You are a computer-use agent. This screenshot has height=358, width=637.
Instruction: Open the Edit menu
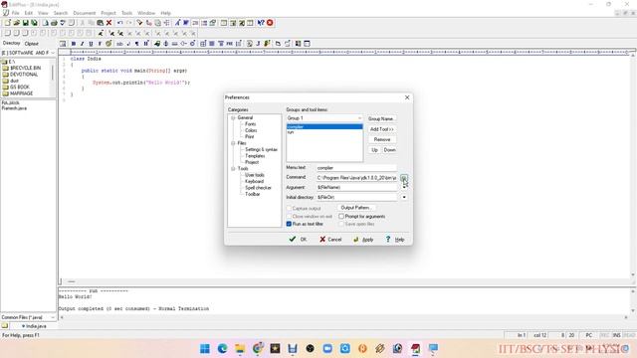tap(29, 13)
